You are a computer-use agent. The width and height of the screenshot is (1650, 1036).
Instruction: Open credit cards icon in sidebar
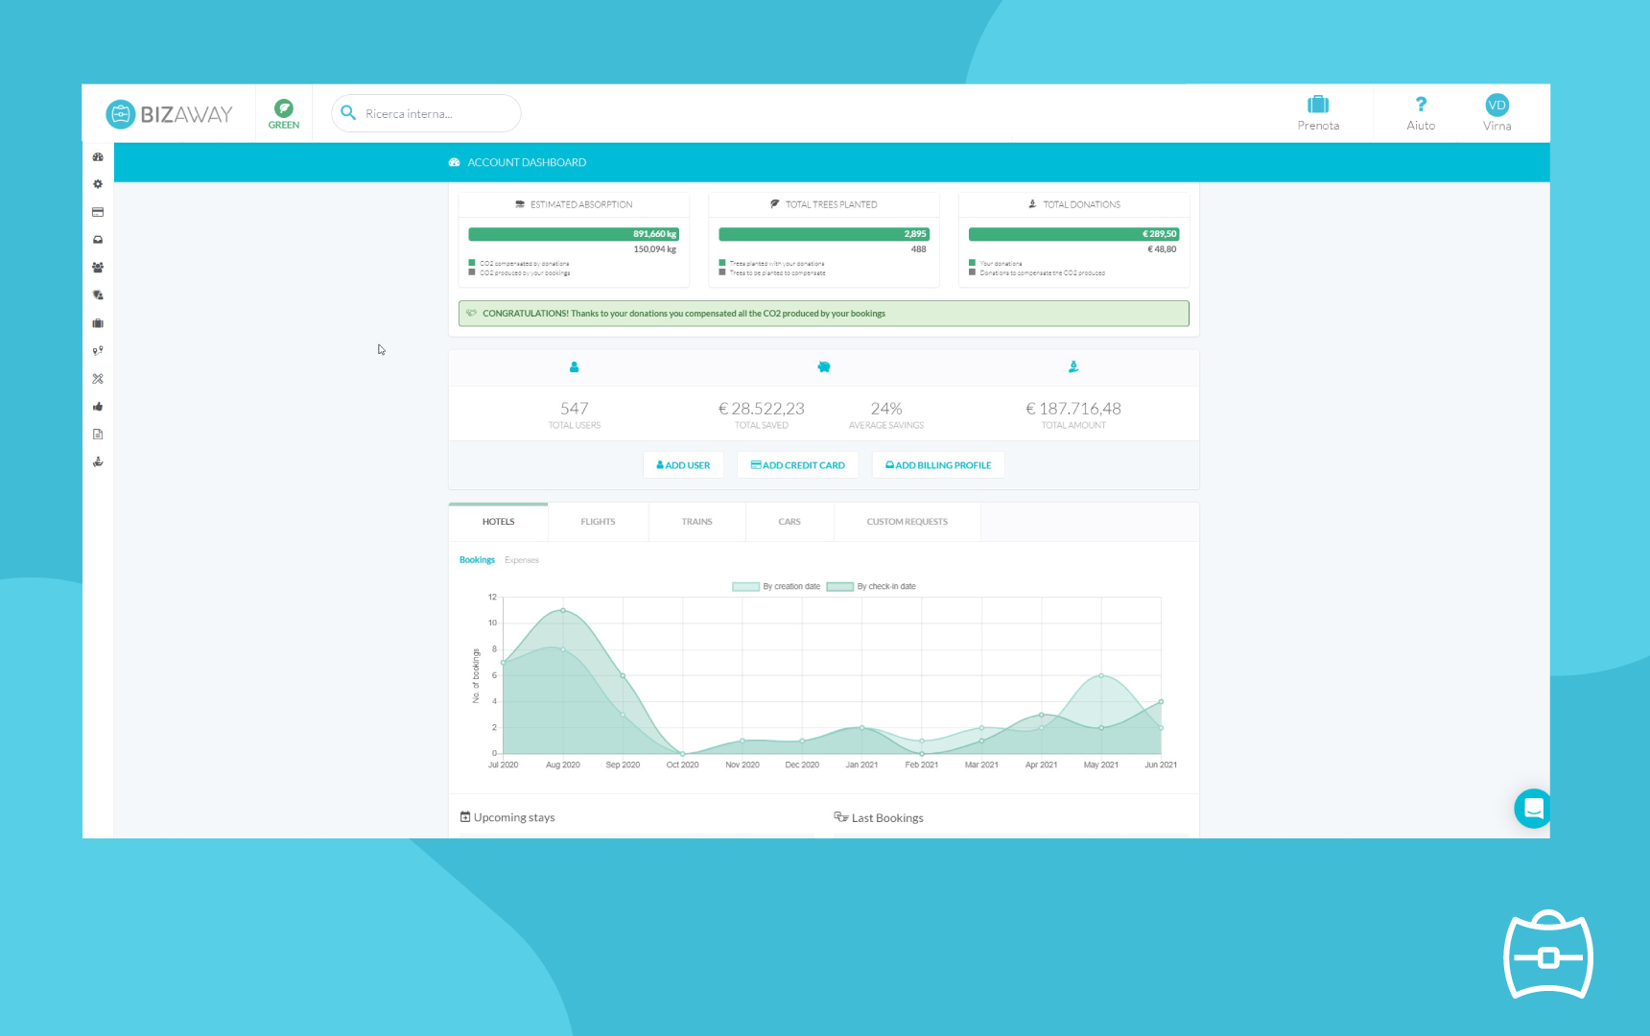[x=98, y=212]
